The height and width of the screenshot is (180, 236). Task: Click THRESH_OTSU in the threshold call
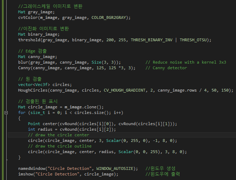click(x=193, y=40)
